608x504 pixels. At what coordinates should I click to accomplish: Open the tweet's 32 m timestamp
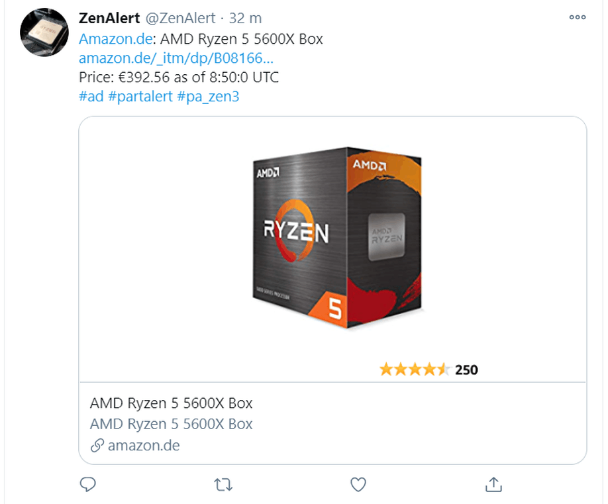pyautogui.click(x=237, y=18)
